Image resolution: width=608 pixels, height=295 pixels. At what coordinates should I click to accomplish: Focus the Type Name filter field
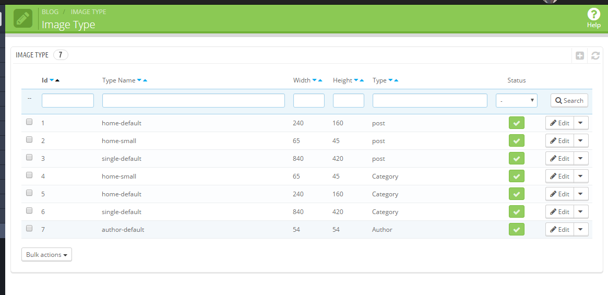tap(194, 101)
